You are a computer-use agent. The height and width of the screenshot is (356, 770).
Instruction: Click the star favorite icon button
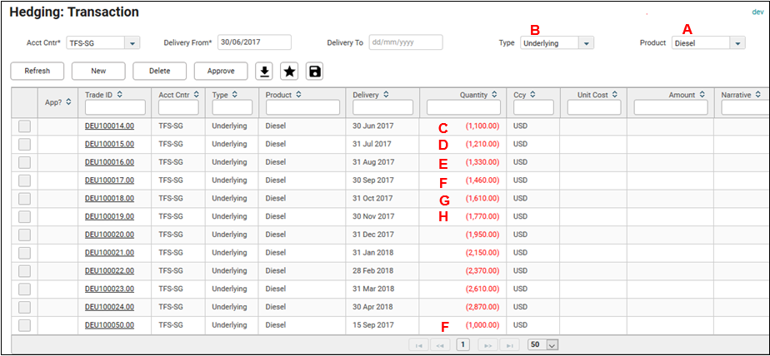tap(289, 72)
